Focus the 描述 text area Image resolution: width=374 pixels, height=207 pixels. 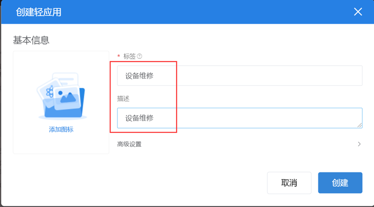[240, 118]
